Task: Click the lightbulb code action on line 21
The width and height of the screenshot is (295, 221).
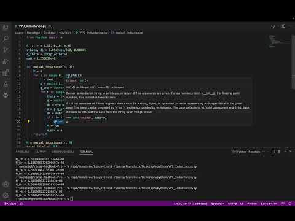Action: 29,122
